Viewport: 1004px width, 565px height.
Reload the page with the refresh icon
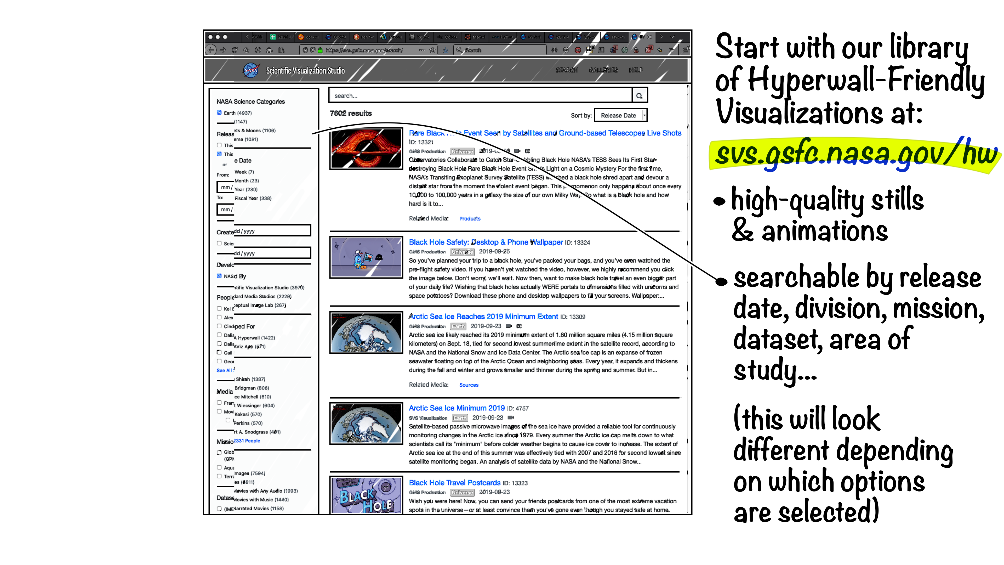(x=234, y=50)
